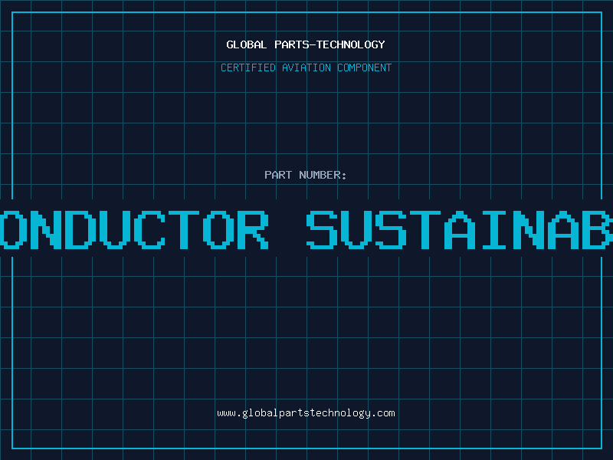613x460 pixels.
Task: Click the word NUMBER: above the large text
Action: click(323, 175)
